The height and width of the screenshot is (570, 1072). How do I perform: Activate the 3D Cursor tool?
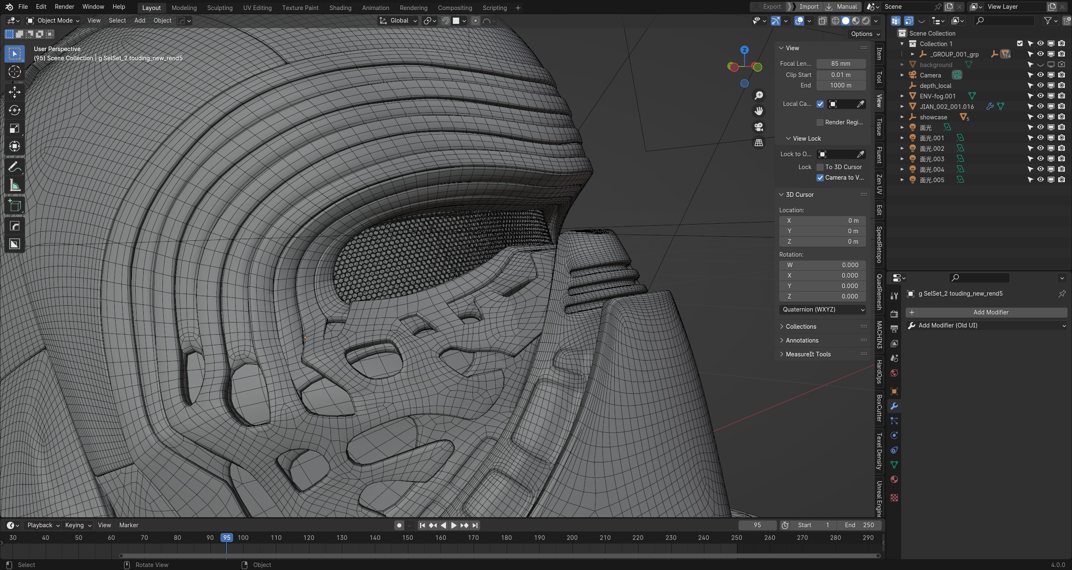tap(15, 72)
